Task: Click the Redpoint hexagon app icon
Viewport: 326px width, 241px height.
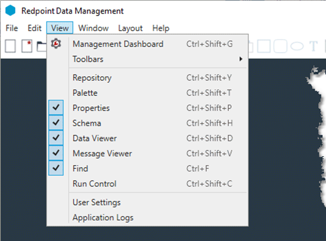Action: [10, 11]
